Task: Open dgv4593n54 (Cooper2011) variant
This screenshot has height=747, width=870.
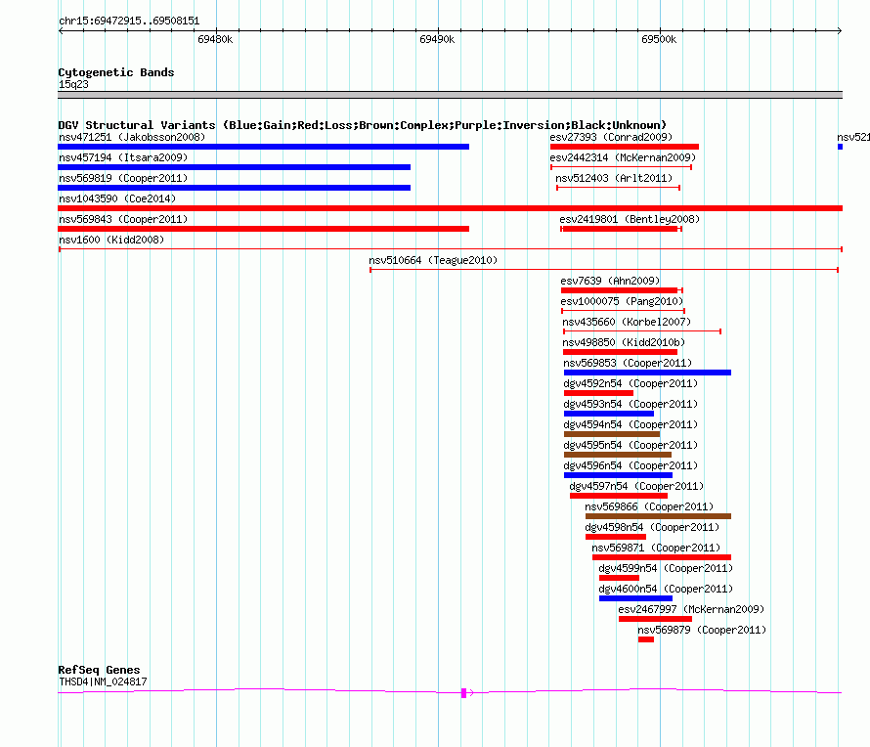Action: pyautogui.click(x=631, y=404)
